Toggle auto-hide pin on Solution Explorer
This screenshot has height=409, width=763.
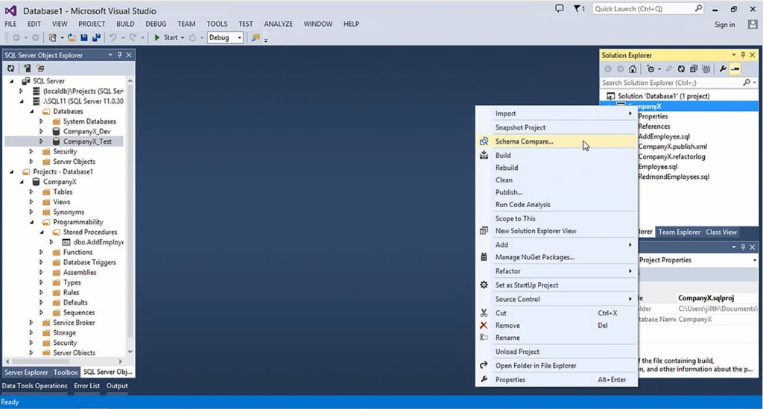coord(743,55)
